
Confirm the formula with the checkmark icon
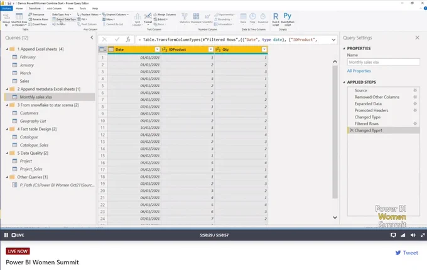(x=117, y=39)
